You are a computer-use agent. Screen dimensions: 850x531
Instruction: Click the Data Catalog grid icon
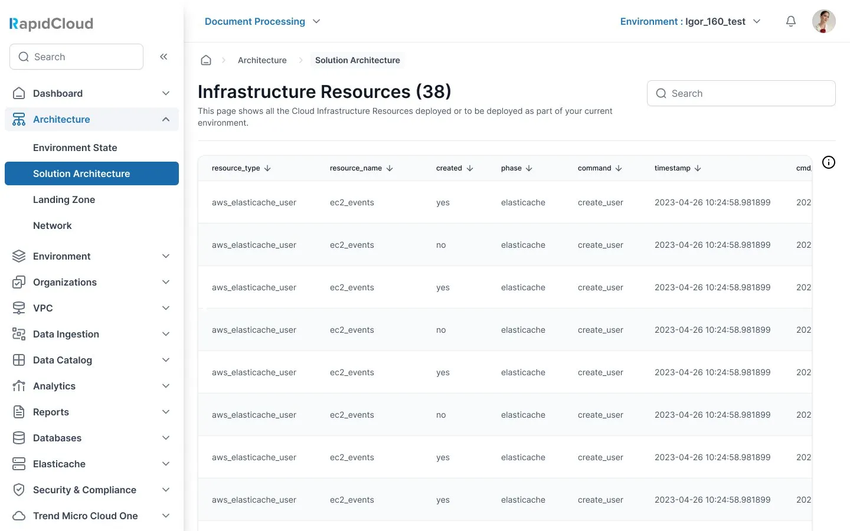click(x=19, y=360)
